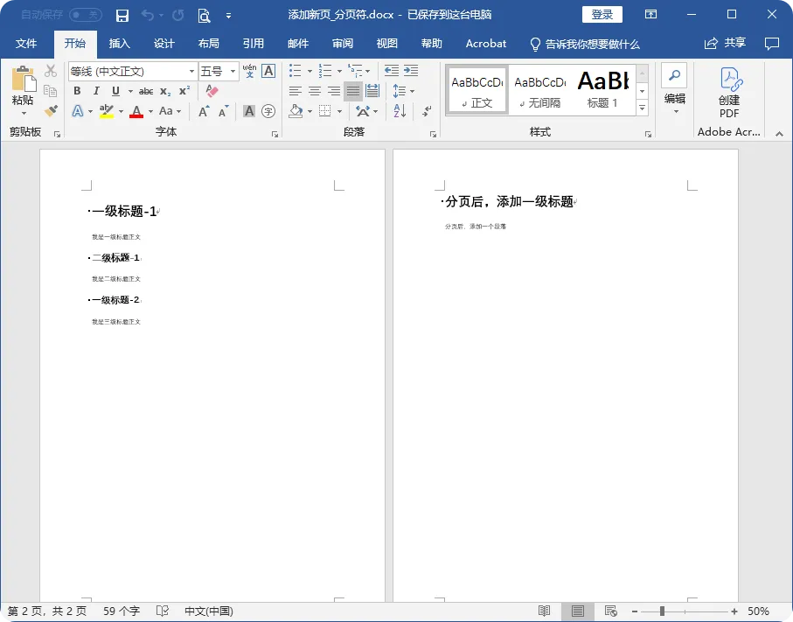Click the 50% zoom level indicator
Viewport: 793px width, 622px height.
coord(758,612)
